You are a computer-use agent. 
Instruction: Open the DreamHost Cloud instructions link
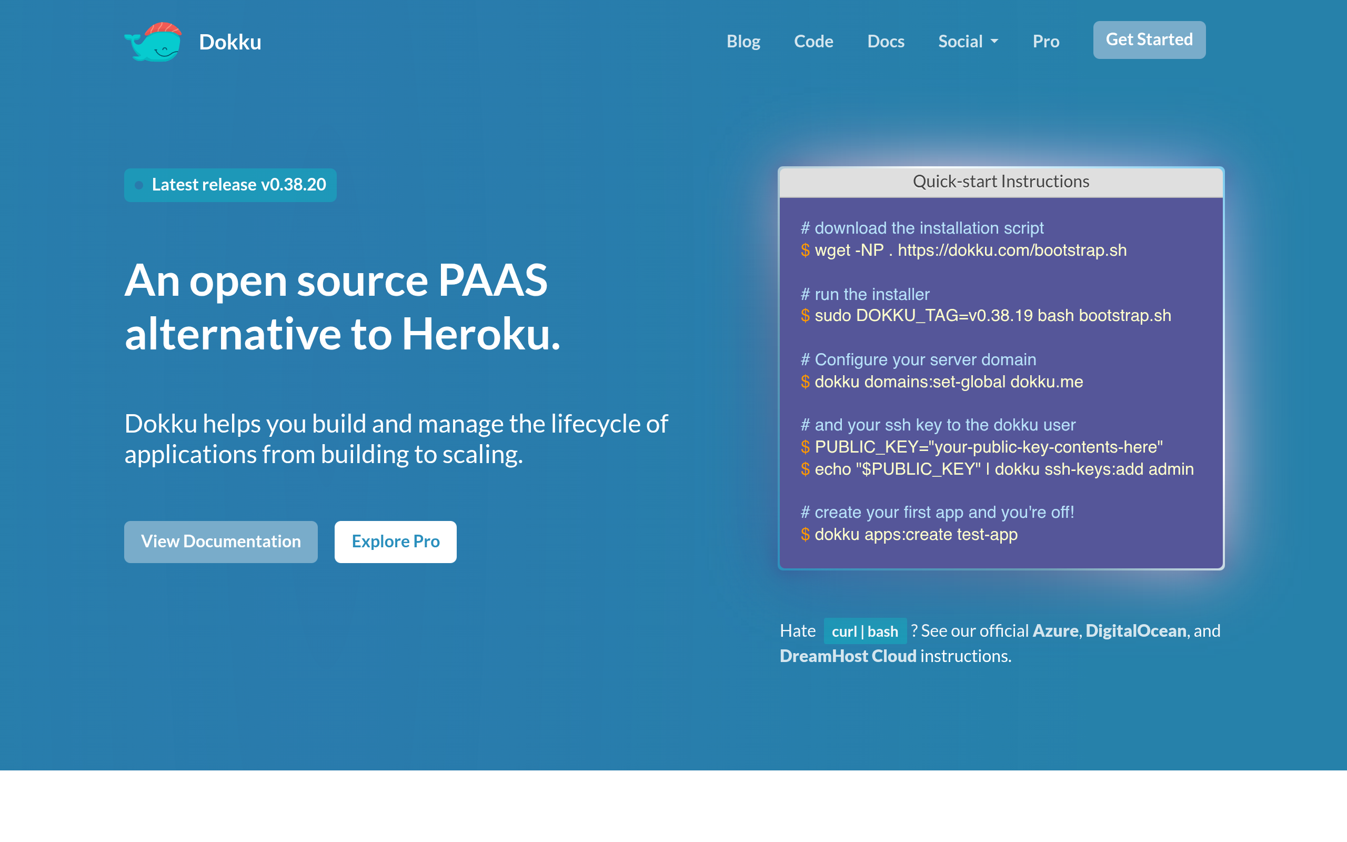(848, 656)
